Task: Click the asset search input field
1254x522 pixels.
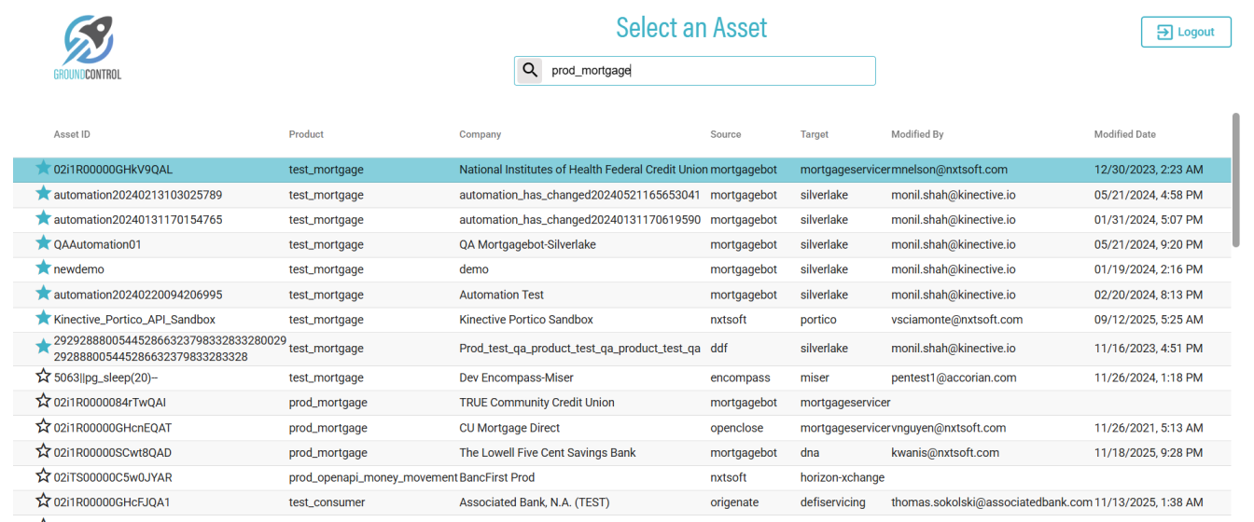Action: 707,71
